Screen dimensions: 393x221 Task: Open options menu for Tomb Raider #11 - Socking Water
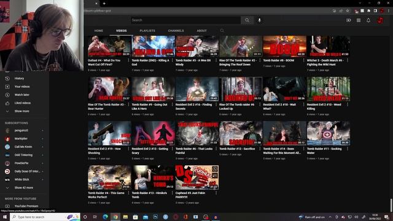coord(348,149)
